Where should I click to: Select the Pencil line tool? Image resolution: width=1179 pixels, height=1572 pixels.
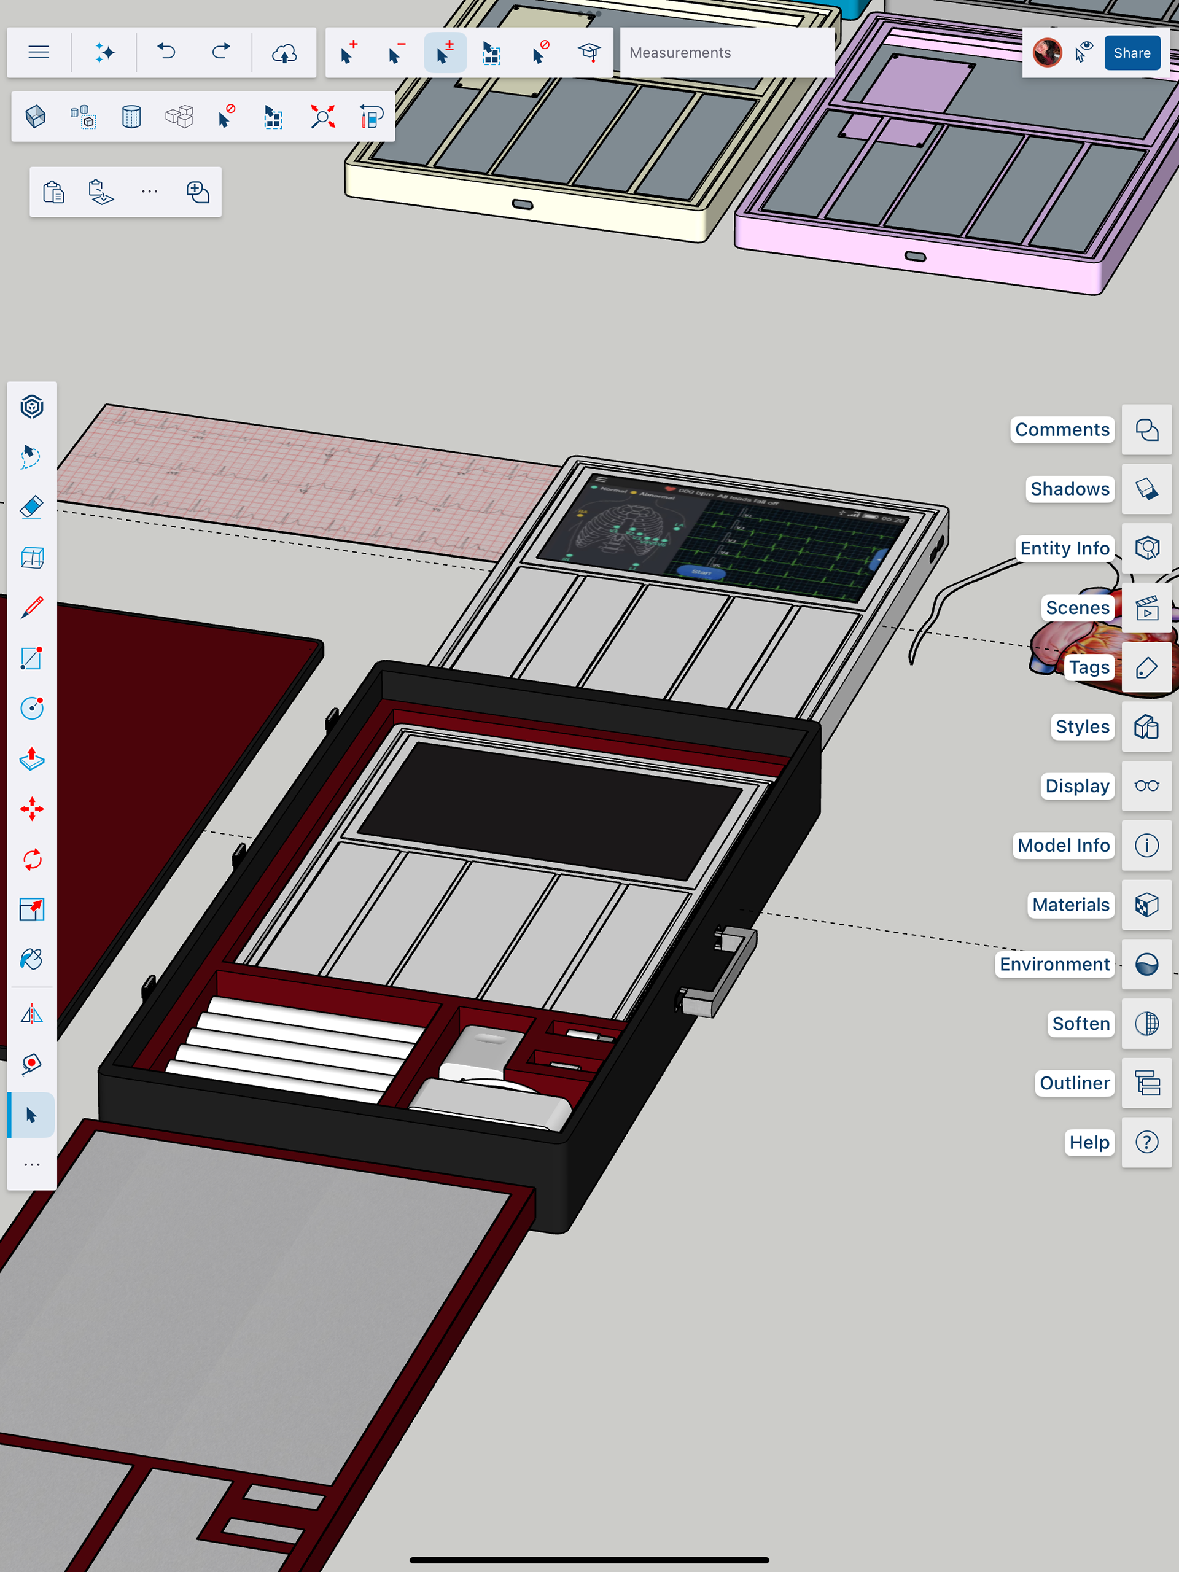click(x=31, y=608)
